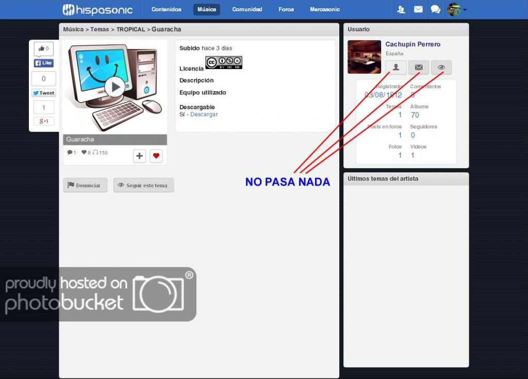Image resolution: width=528 pixels, height=379 pixels.
Task: Click the Google plus counter showing 1
Action: point(44,108)
